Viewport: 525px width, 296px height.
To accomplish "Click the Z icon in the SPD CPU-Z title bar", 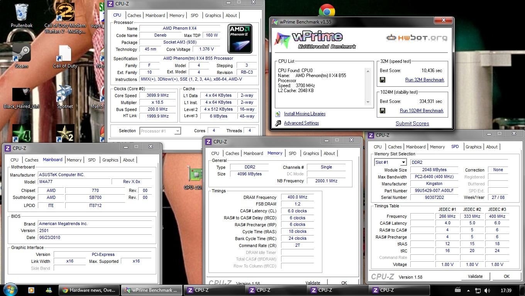I will pyautogui.click(x=371, y=135).
